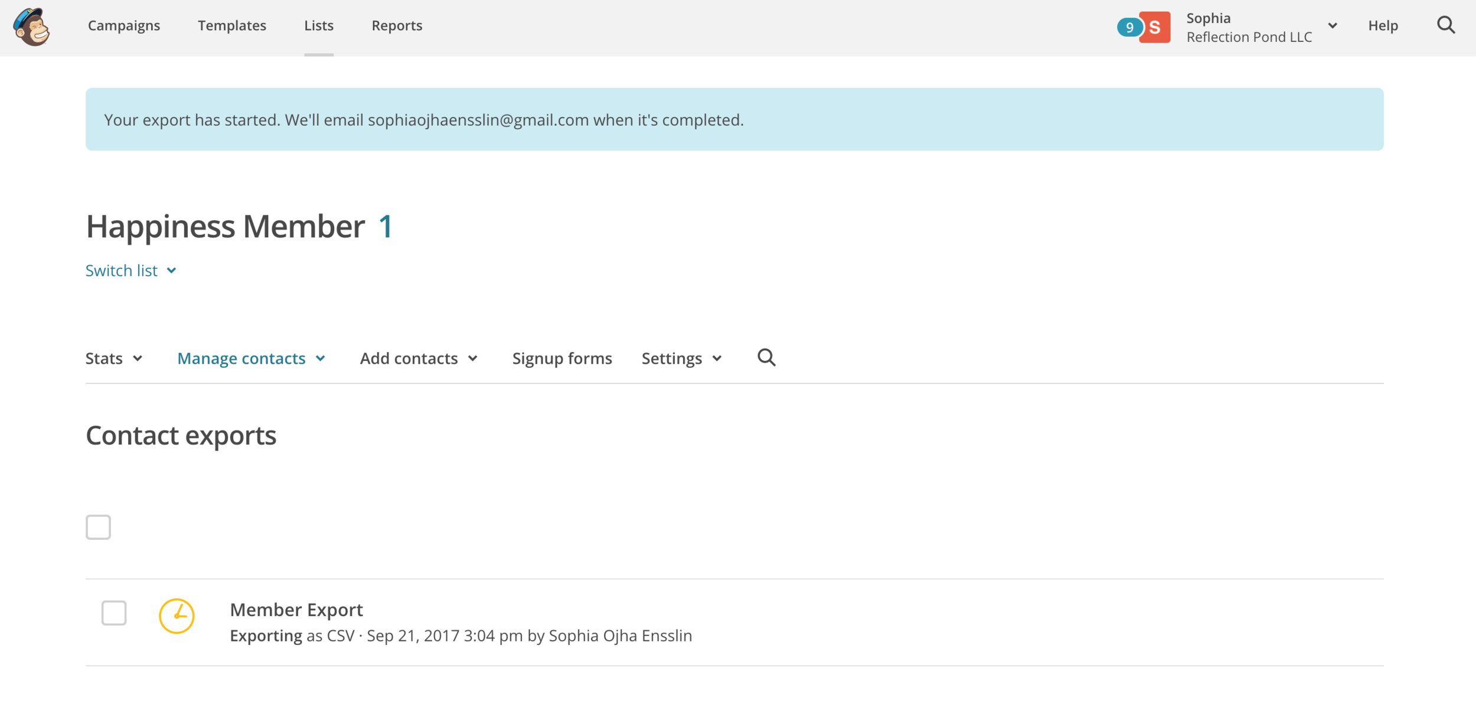Click the Member Export title
1476x704 pixels.
296,610
